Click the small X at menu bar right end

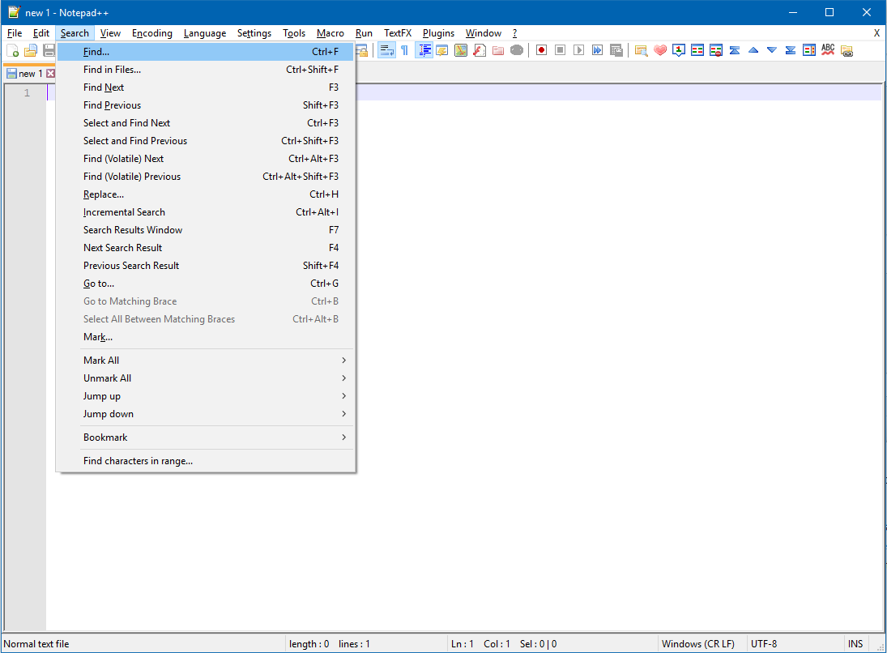[876, 33]
